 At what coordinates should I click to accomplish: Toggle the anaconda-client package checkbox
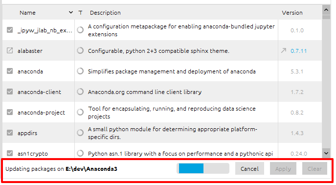10,92
